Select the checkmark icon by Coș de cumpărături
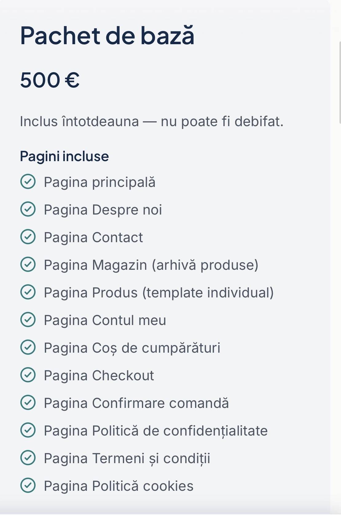This screenshot has height=519, width=341. [28, 347]
